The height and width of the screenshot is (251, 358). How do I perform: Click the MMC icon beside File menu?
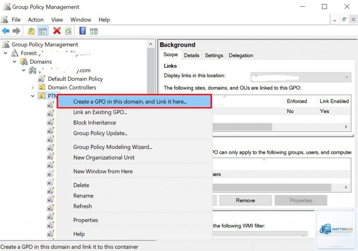pos(4,20)
